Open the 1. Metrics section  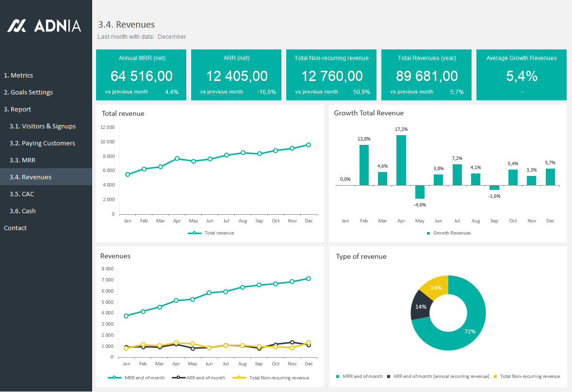(18, 76)
